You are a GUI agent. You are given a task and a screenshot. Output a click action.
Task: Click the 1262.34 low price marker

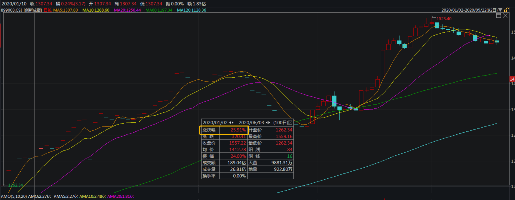[16, 185]
